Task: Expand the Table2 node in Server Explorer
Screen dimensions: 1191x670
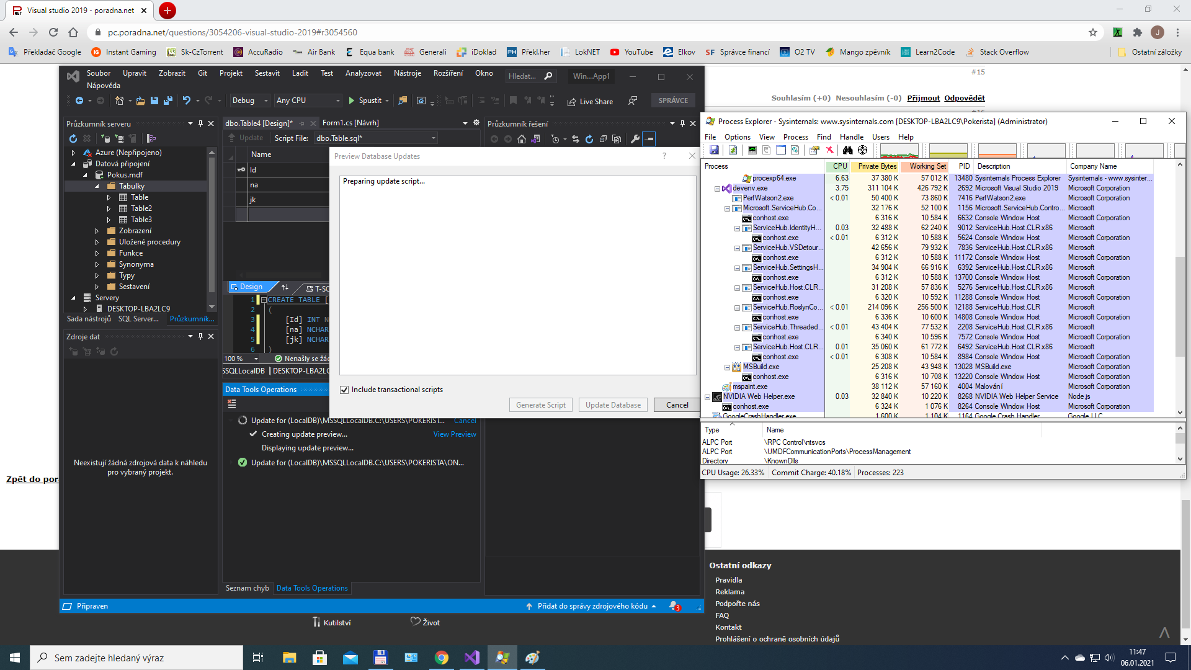Action: pos(109,208)
